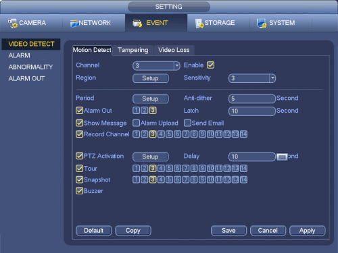
Task: Click the Anti-dither seconds field
Action: [252, 99]
